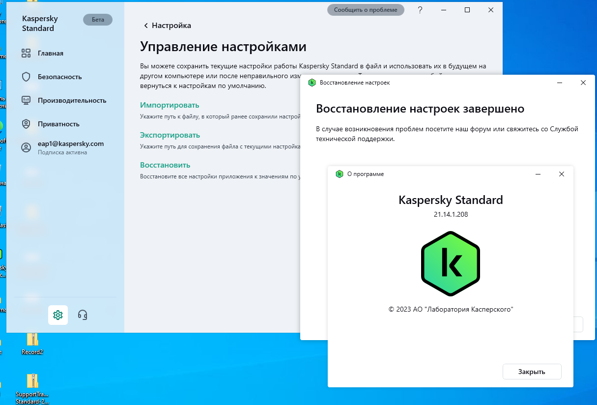Screen dimensions: 597x405
Task: Click version number 21.14.1.208
Action: click(451, 214)
